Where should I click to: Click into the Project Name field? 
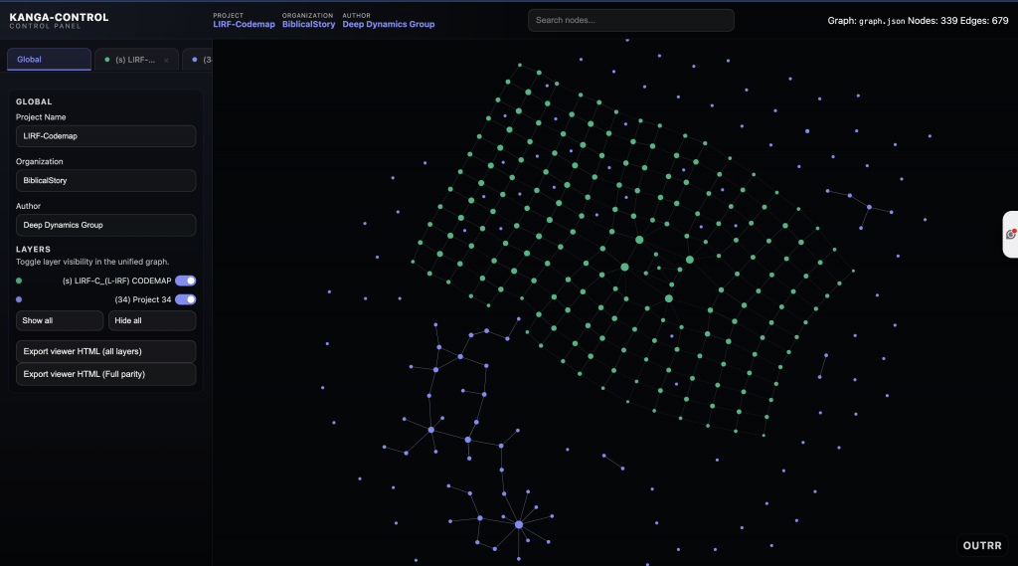coord(105,136)
